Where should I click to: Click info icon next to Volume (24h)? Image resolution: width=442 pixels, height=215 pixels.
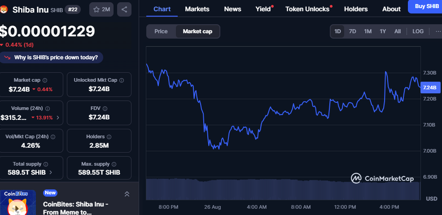click(x=48, y=109)
